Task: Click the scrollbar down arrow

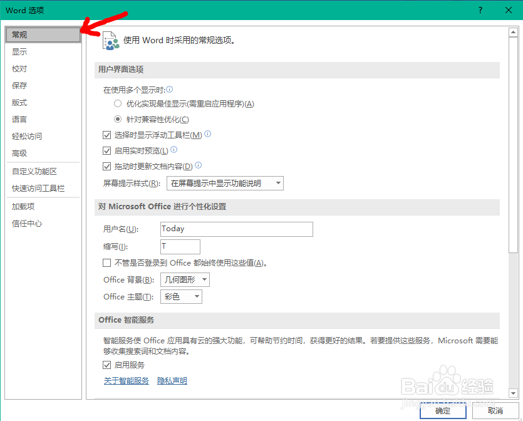Action: pos(513,393)
